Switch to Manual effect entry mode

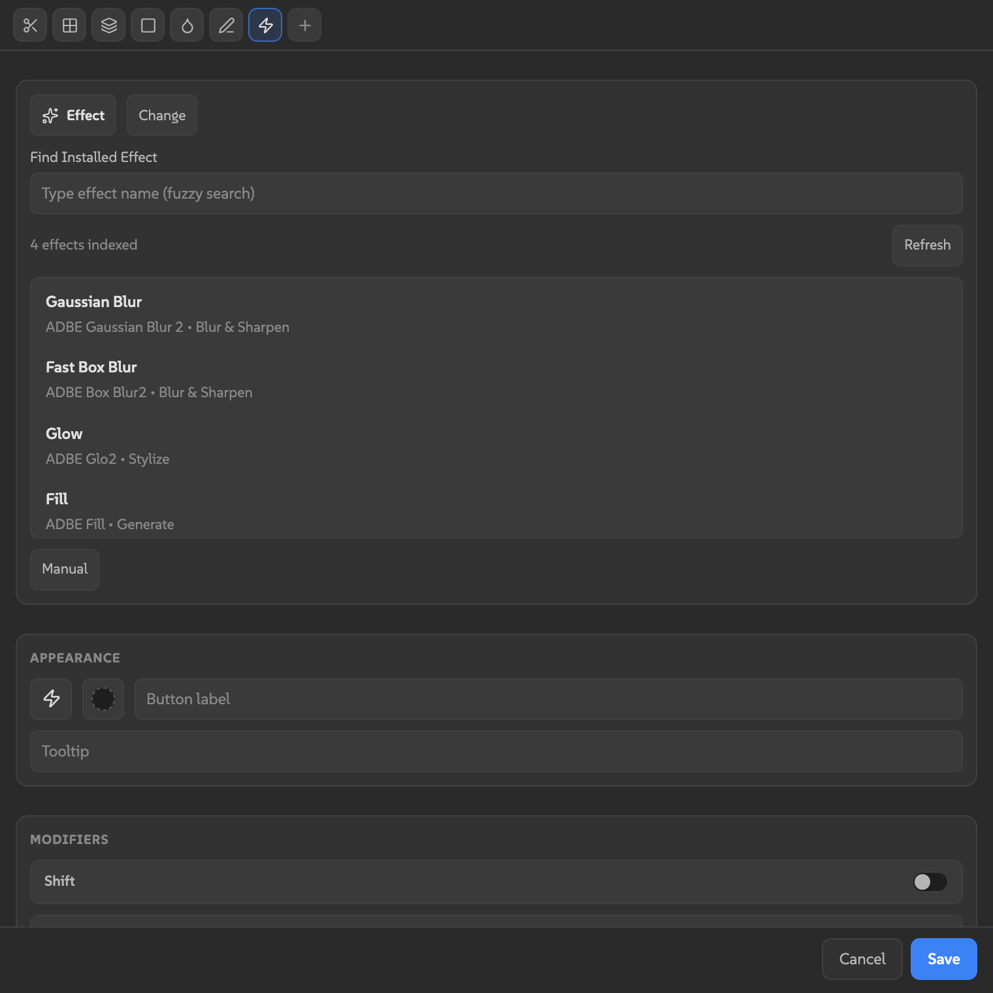[64, 569]
